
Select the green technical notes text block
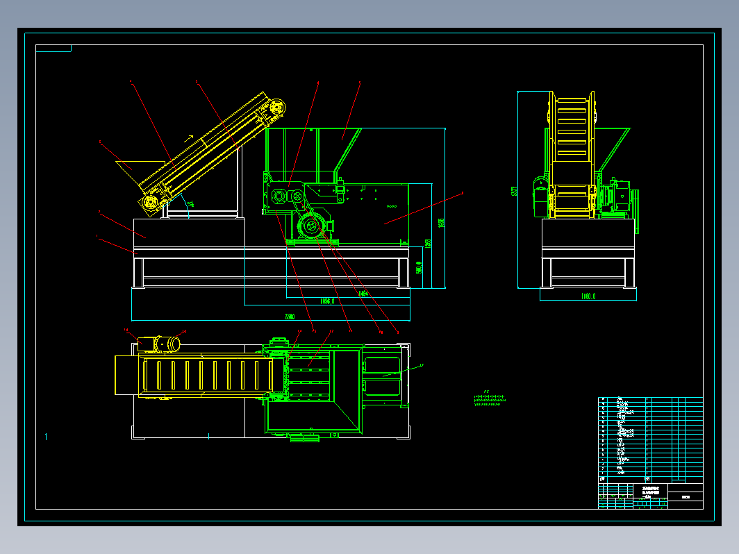tap(490, 398)
